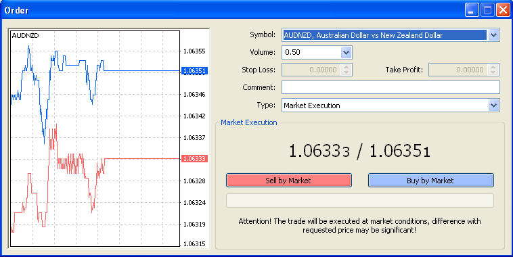513x257 pixels.
Task: Click the Comment: field label
Action: 259,88
